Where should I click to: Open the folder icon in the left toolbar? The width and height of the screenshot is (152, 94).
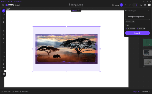tap(4, 68)
